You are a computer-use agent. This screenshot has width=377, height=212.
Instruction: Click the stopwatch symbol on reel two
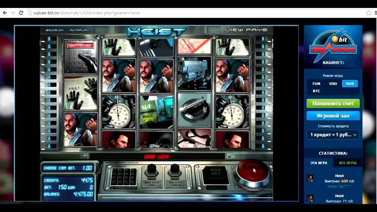pos(118,111)
